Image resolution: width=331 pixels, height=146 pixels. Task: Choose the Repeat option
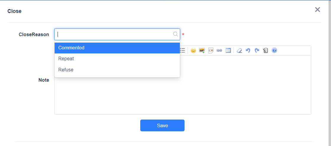click(117, 59)
